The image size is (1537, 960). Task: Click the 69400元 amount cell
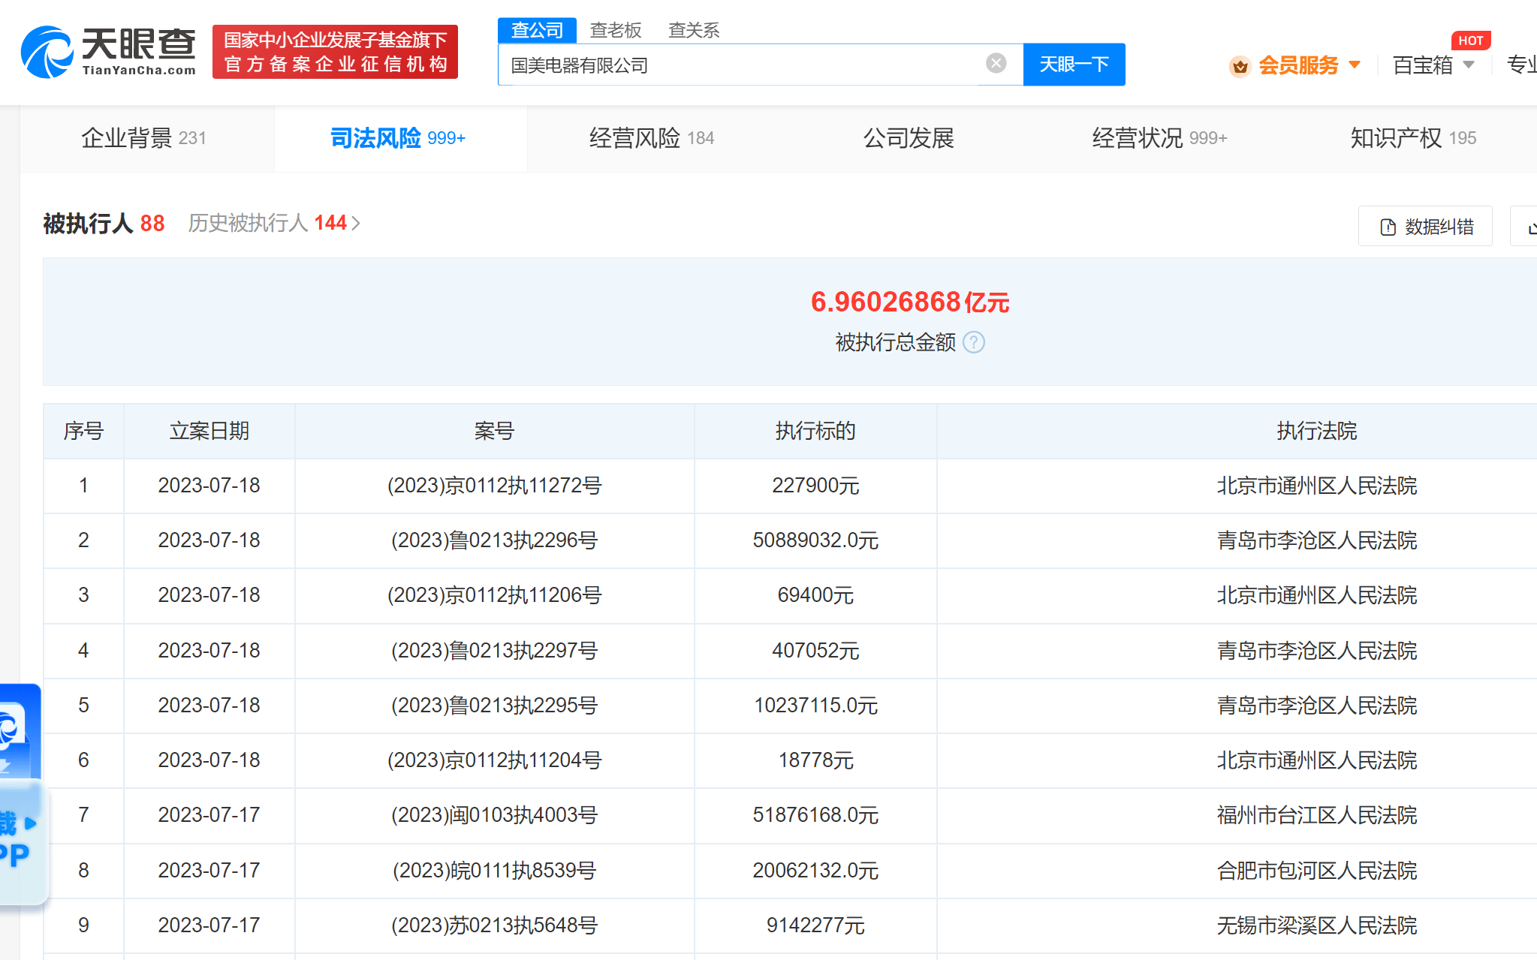[x=815, y=595]
